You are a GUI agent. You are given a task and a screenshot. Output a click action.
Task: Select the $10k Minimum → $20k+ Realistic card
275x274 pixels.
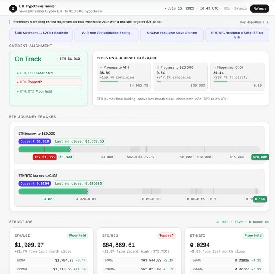pyautogui.click(x=41, y=35)
